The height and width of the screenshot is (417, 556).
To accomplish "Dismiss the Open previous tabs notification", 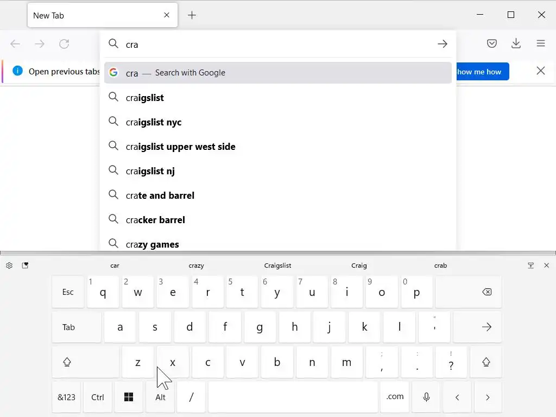I will 540,71.
